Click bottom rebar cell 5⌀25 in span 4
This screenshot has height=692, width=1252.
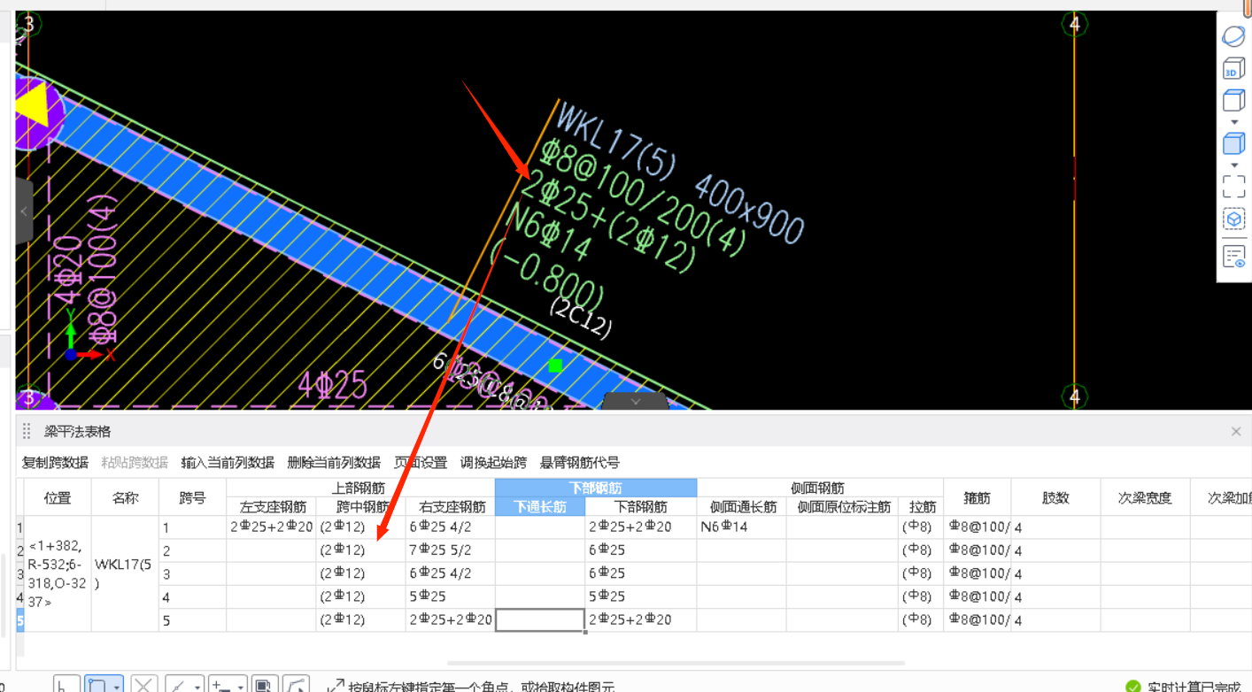coord(641,596)
